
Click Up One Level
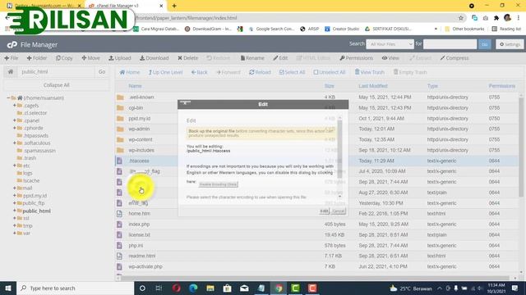point(165,72)
